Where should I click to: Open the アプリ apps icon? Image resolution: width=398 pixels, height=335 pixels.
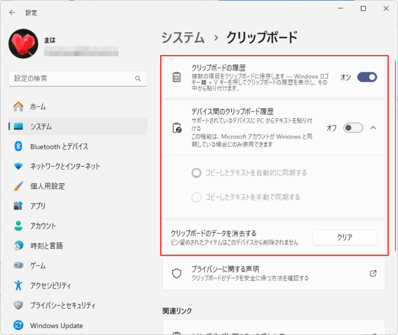[18, 206]
